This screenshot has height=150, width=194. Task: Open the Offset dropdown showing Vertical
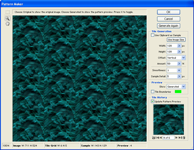click(x=176, y=58)
